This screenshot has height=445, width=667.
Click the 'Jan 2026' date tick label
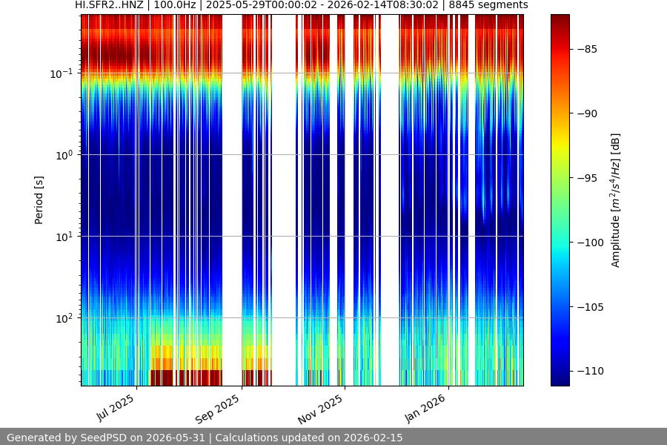click(425, 409)
